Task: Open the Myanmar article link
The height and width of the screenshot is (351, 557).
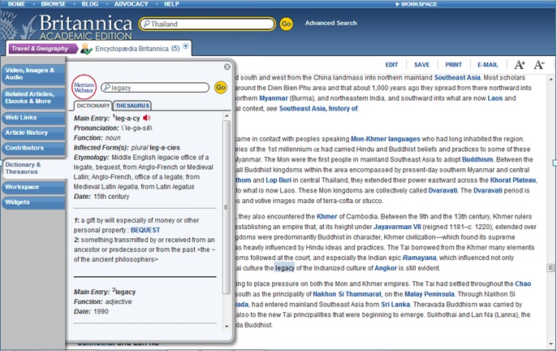Action: coord(273,98)
